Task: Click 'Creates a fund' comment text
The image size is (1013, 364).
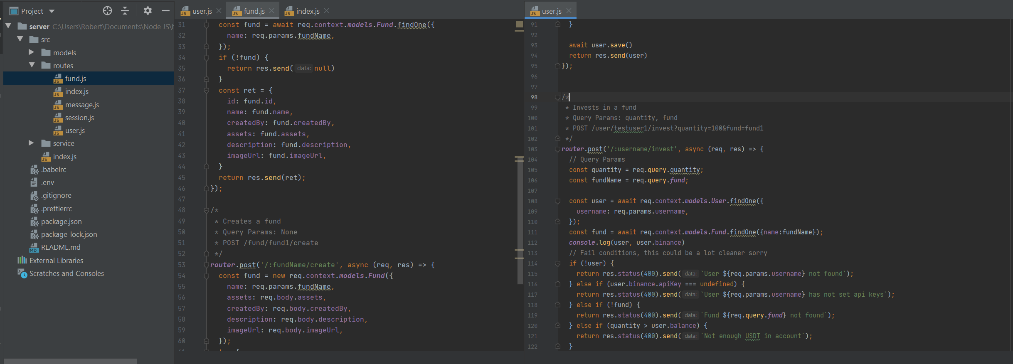Action: (252, 221)
